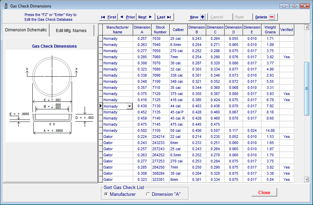
Task: Click the Dimension A column header
Action: [x=142, y=30]
